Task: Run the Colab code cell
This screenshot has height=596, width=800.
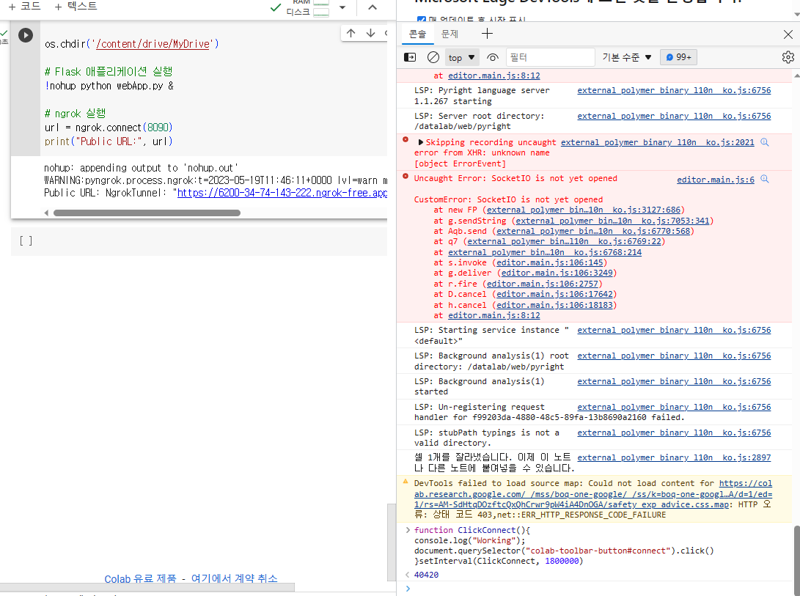Action: (26, 34)
